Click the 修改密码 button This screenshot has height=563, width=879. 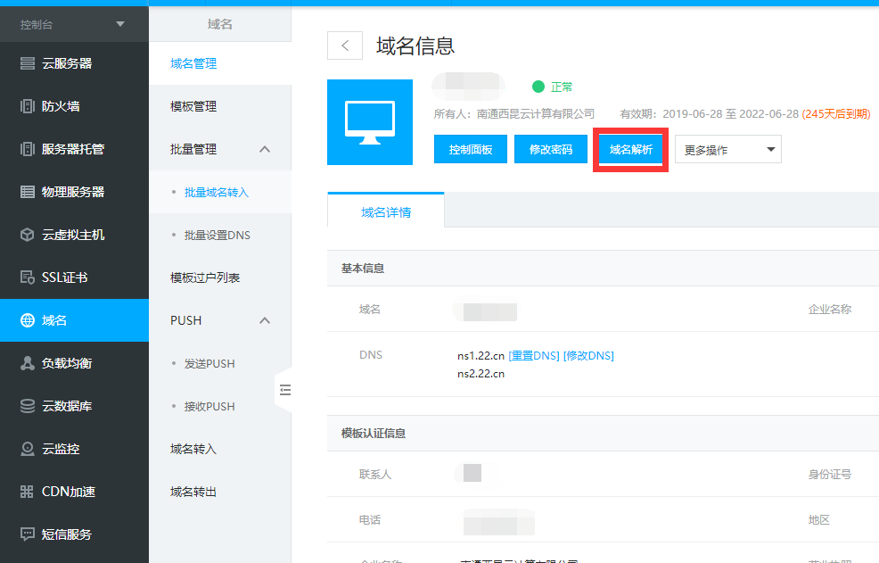tap(550, 150)
